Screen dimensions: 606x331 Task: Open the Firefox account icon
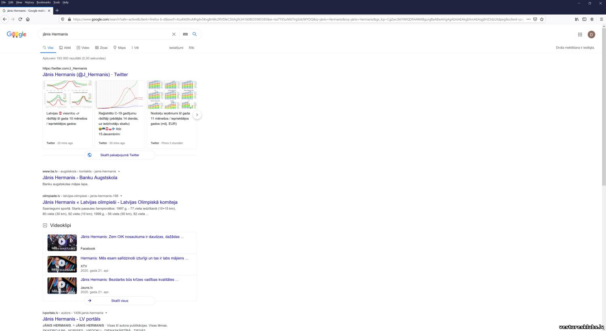tap(592, 19)
